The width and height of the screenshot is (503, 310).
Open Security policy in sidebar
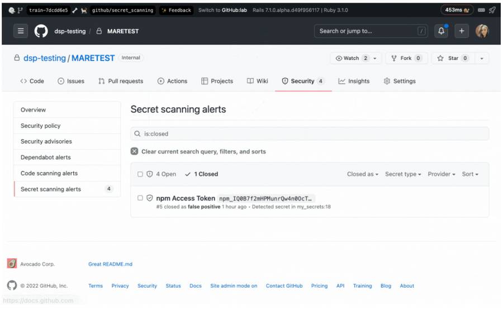pyautogui.click(x=67, y=126)
